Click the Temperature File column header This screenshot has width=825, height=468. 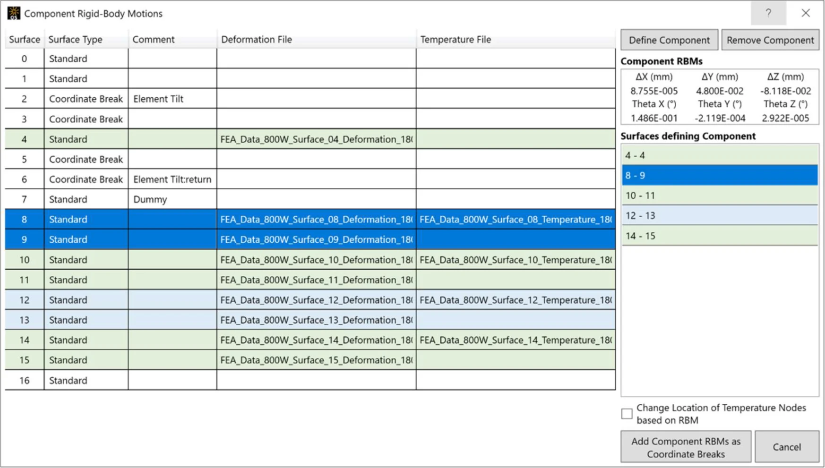[x=516, y=39]
